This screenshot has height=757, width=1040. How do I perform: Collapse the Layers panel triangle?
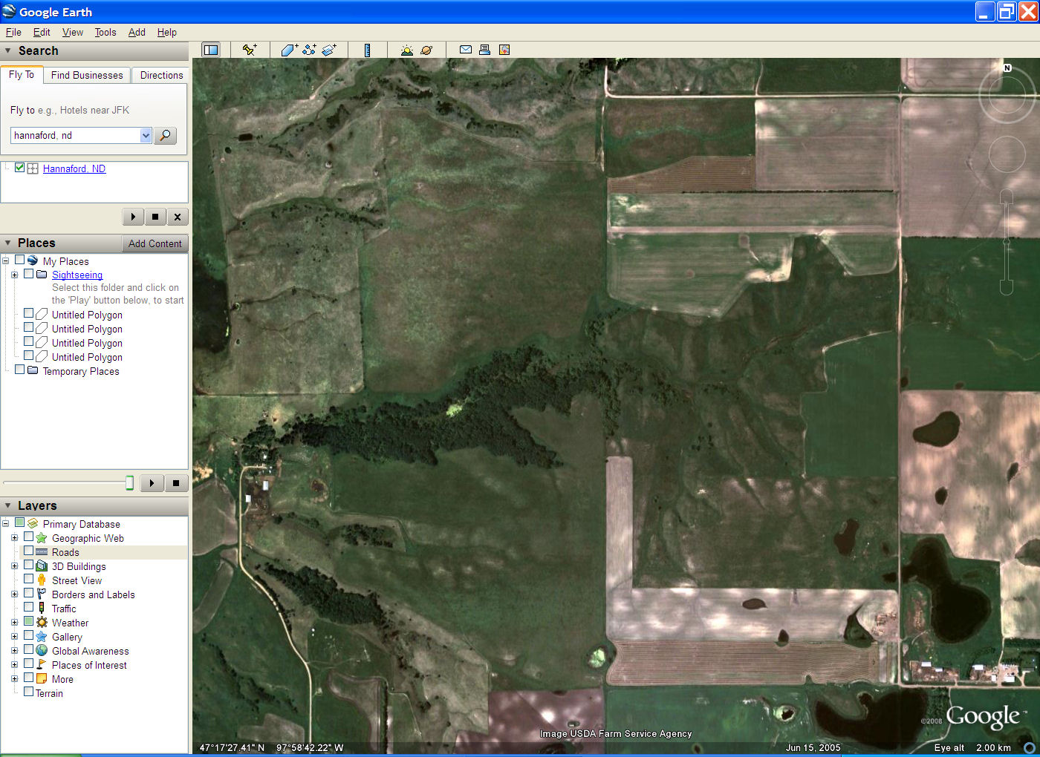click(8, 505)
